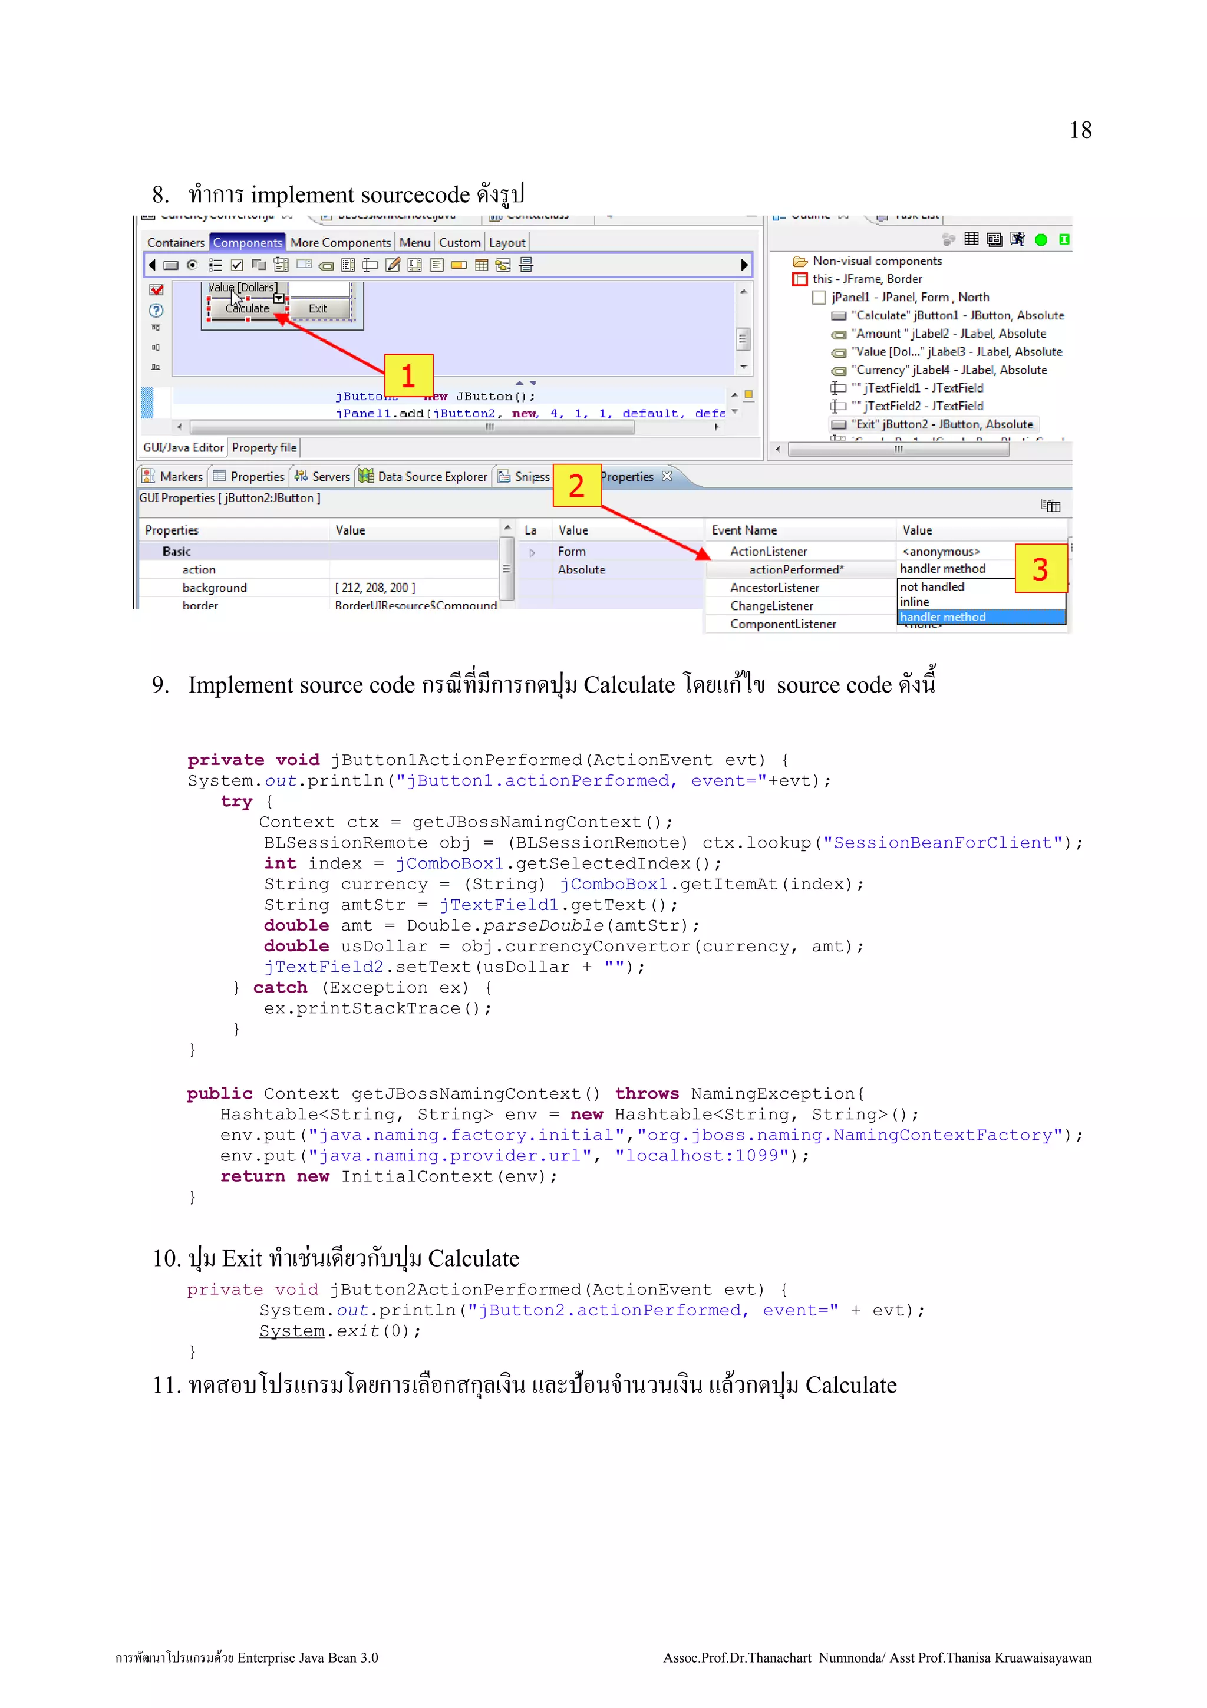1207x1708 pixels.
Task: Pick the JRadioButton palette icon
Action: tap(193, 265)
